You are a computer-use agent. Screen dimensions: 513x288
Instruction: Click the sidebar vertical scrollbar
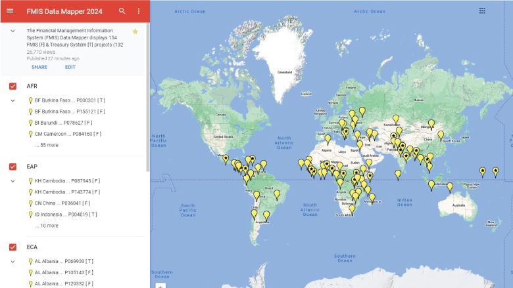click(148, 97)
